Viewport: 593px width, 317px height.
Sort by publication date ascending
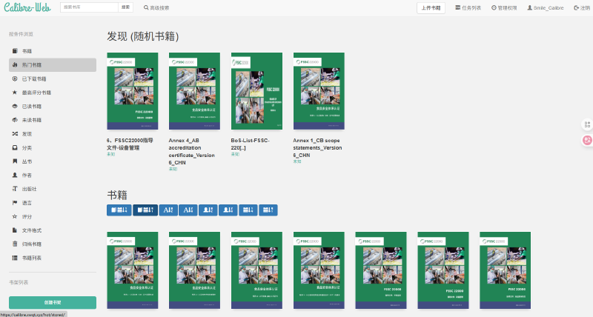[248, 210]
